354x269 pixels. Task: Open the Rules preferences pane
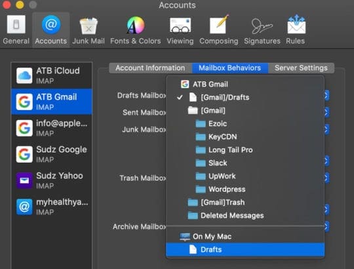click(295, 30)
